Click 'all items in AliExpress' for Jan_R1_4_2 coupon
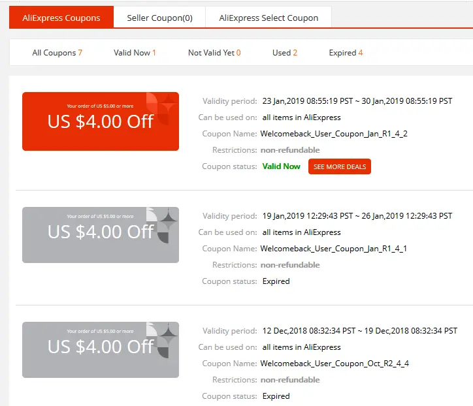 [x=301, y=117]
